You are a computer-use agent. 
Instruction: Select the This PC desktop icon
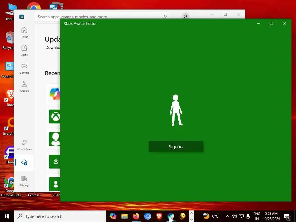click(x=10, y=12)
